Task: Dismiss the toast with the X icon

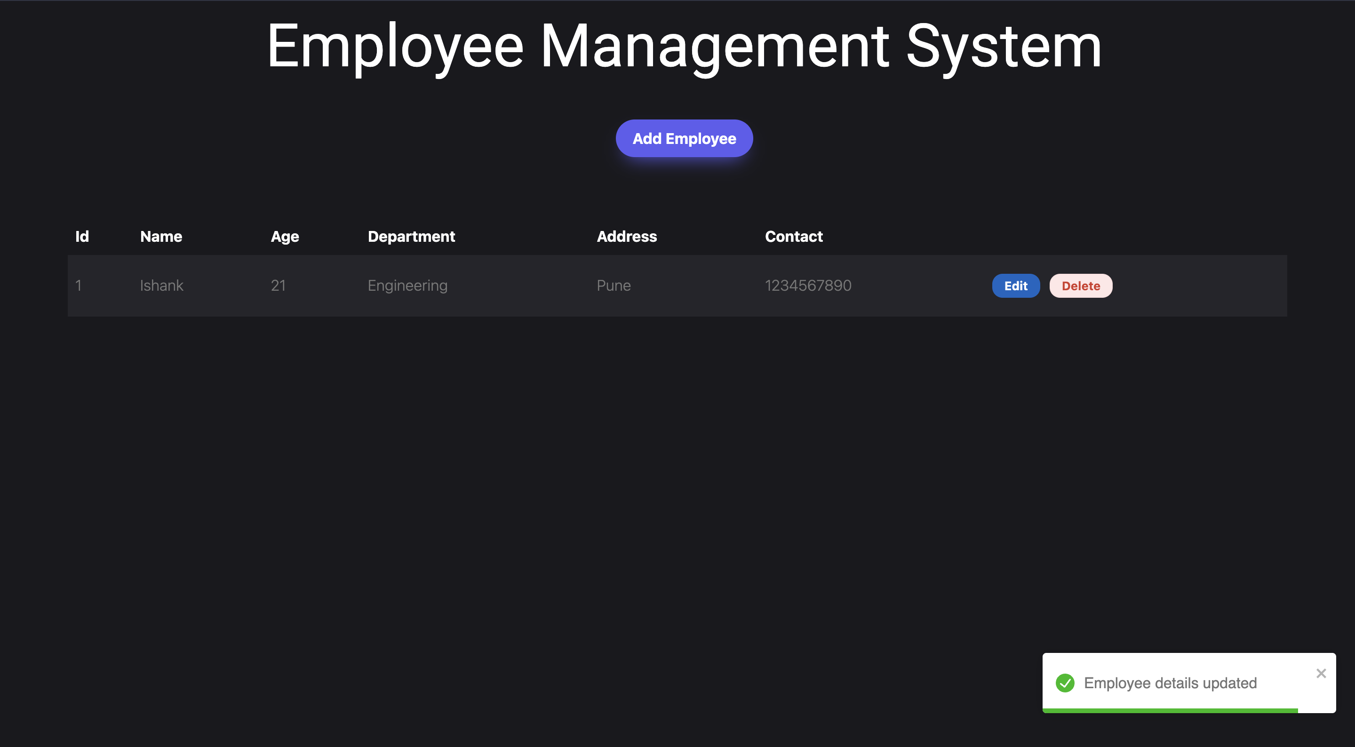Action: coord(1321,673)
